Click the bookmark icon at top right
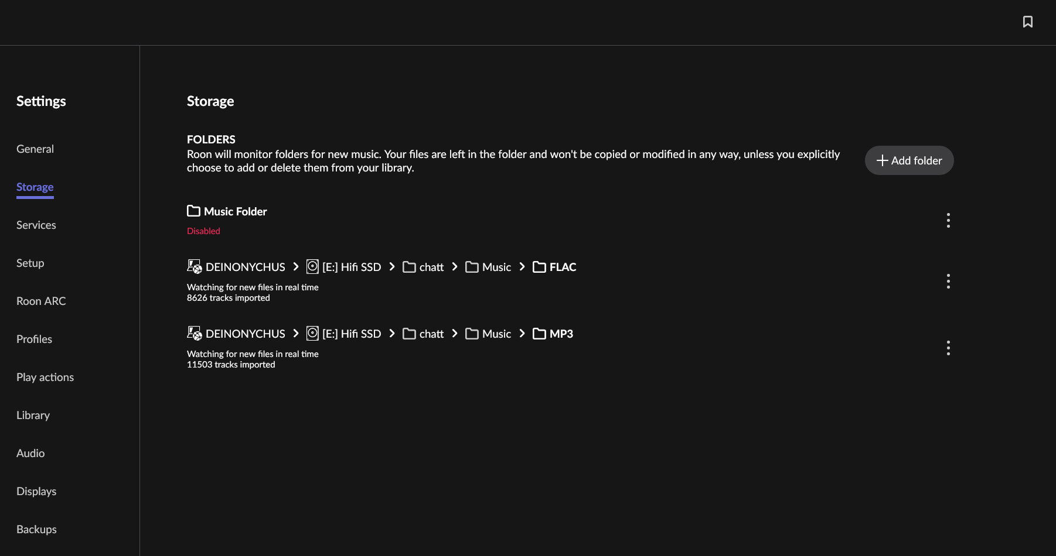The height and width of the screenshot is (556, 1056). coord(1027,22)
